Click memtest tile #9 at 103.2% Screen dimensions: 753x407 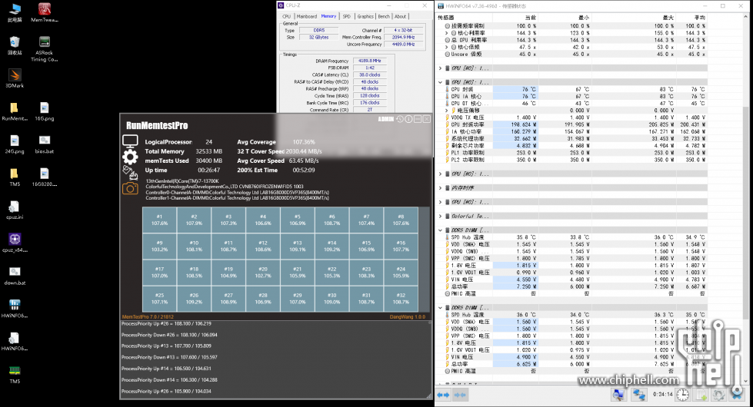click(x=159, y=247)
